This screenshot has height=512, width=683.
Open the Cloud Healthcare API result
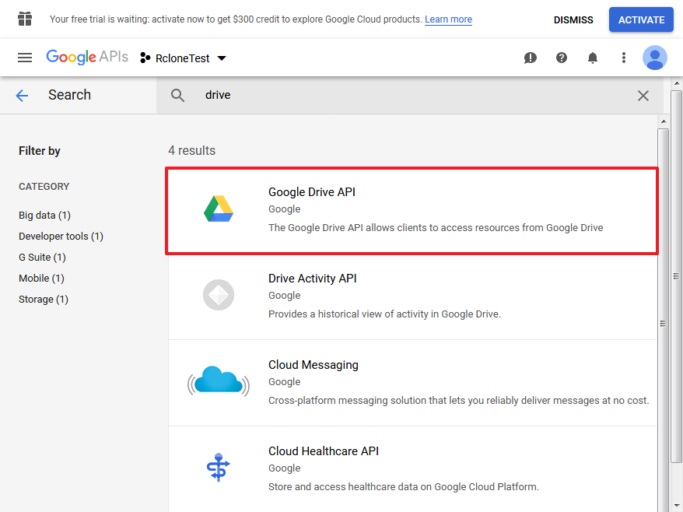point(412,469)
